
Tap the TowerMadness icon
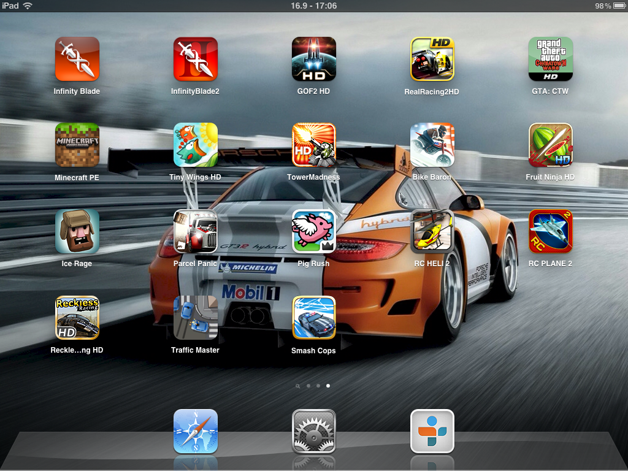point(313,145)
